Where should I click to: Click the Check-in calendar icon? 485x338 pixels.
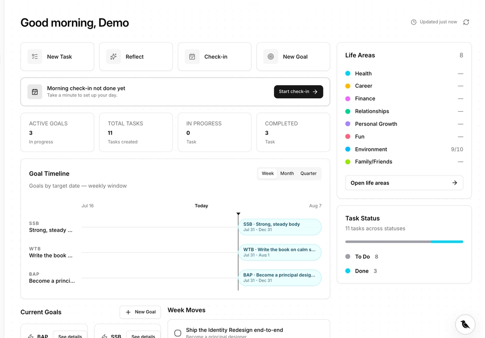coord(192,57)
